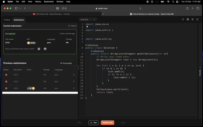The image size is (203, 127).
Task: Click the date and time in menu bar
Action: (x=191, y=2)
